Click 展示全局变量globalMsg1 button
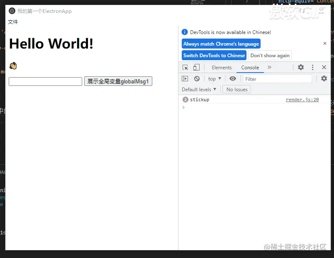Screen dimensions: 334x258 118,81
